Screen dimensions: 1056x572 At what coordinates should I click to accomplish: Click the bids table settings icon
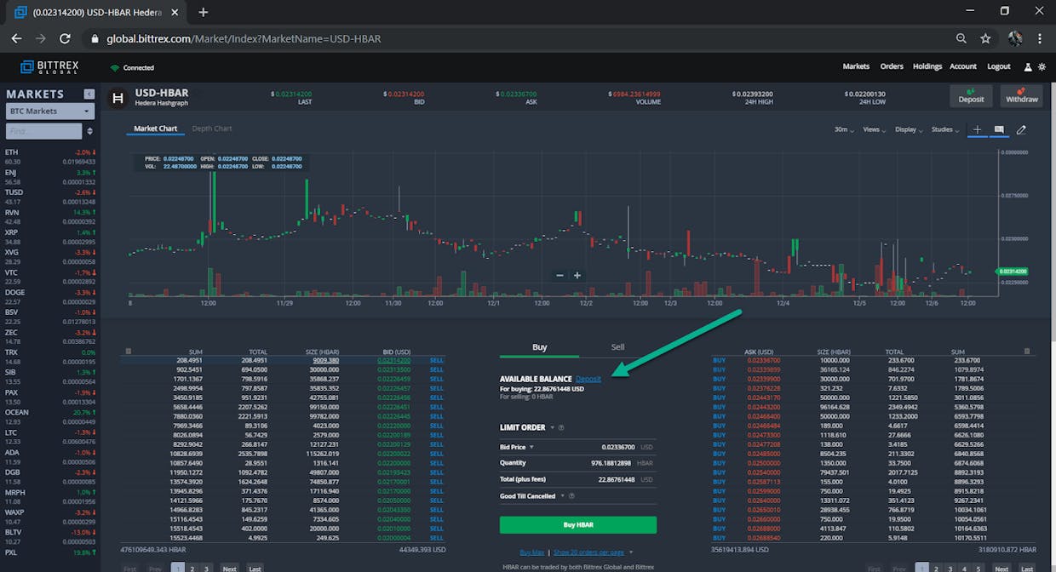(x=129, y=351)
